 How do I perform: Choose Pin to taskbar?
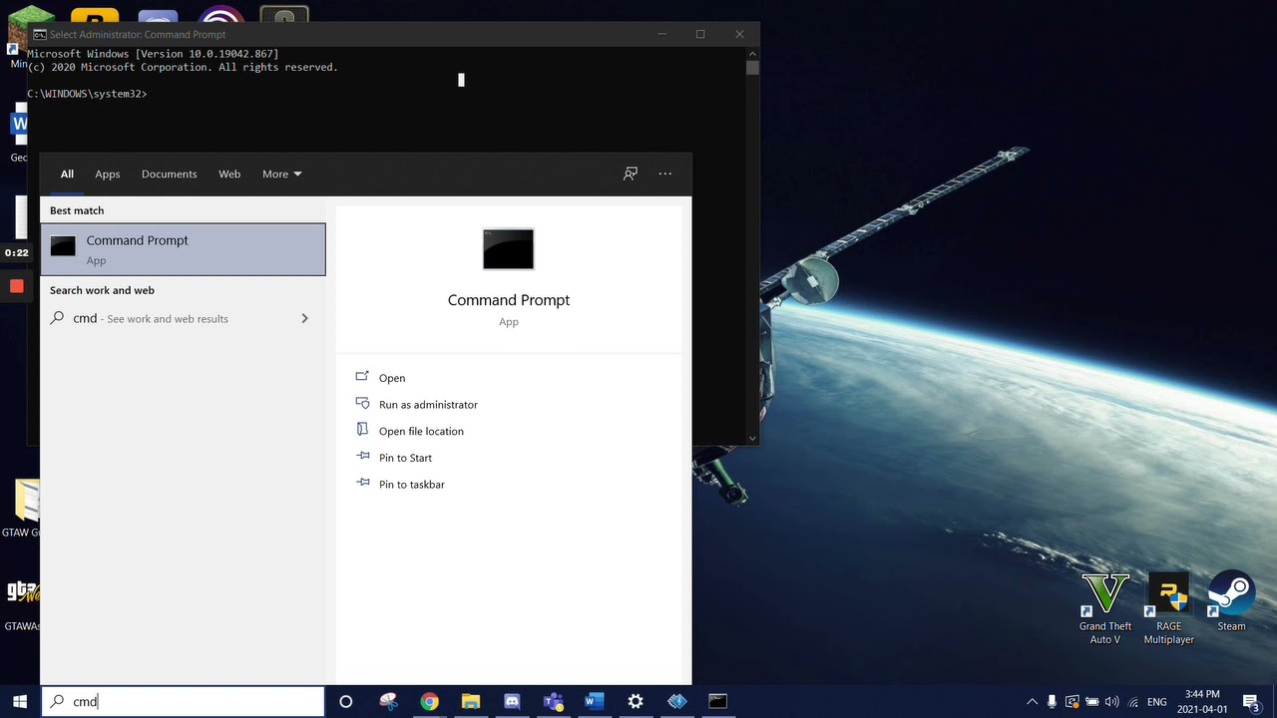(x=412, y=485)
